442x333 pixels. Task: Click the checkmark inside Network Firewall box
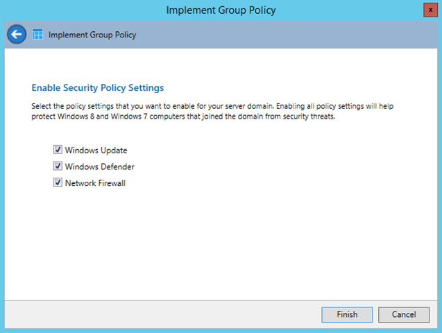[58, 182]
